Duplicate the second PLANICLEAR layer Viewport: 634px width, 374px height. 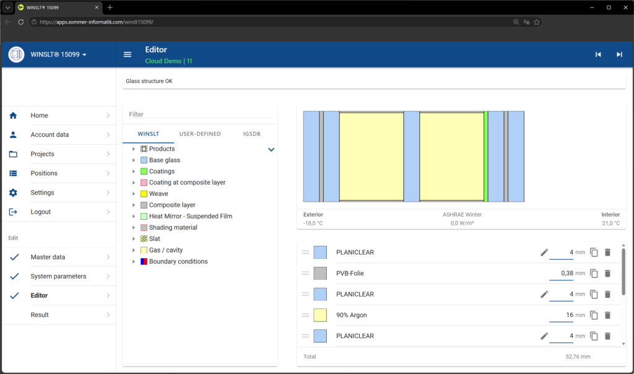(594, 294)
